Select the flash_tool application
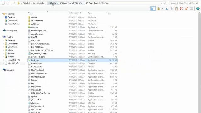 73,60
